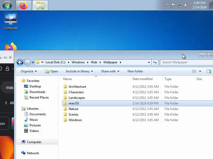Open more view options dropdown
Viewport: 213px width, 159px height.
pyautogui.click(x=200, y=71)
